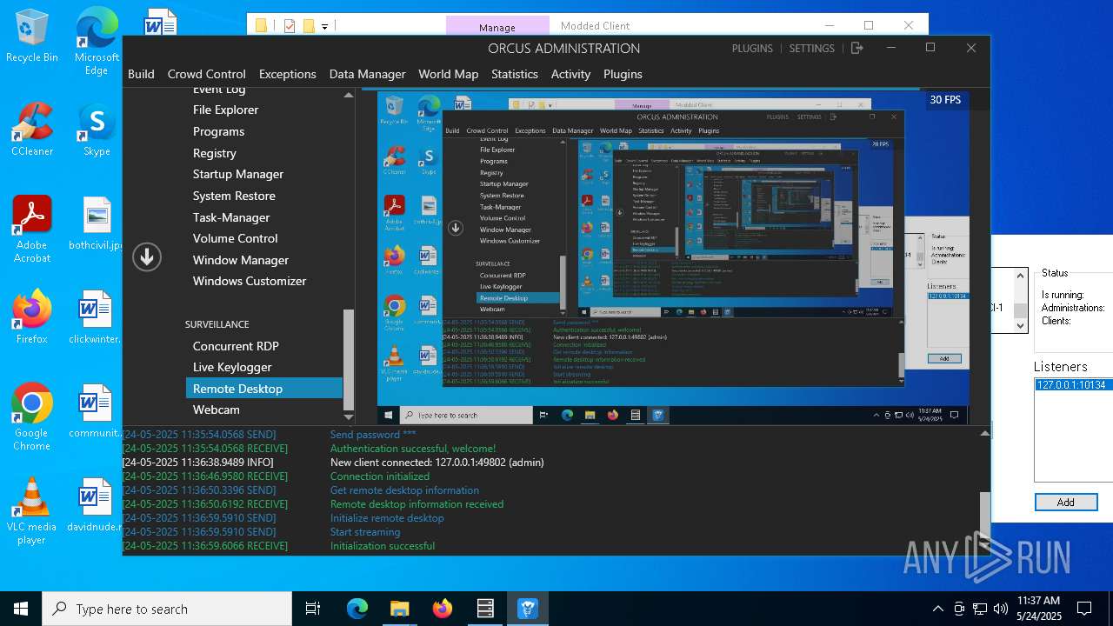The width and height of the screenshot is (1113, 626).
Task: Open Data Manager menu
Action: tap(367, 74)
